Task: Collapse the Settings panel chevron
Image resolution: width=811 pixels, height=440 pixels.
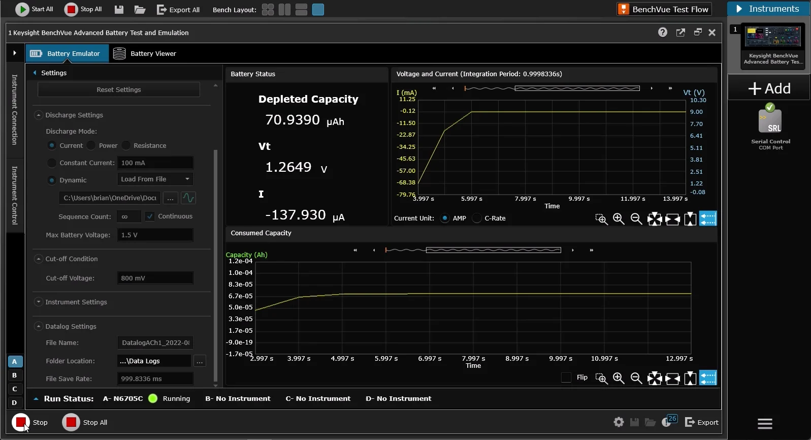Action: pyautogui.click(x=35, y=73)
